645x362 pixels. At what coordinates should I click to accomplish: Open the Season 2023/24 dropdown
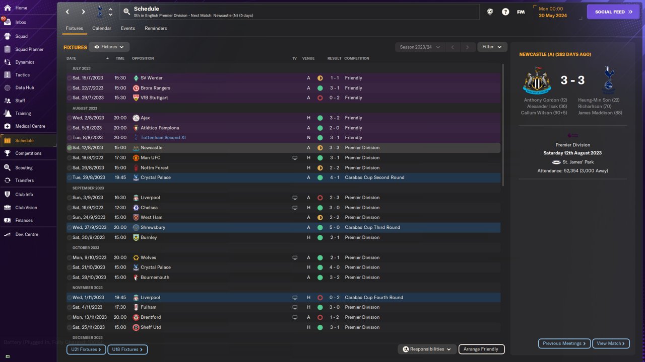coord(420,47)
